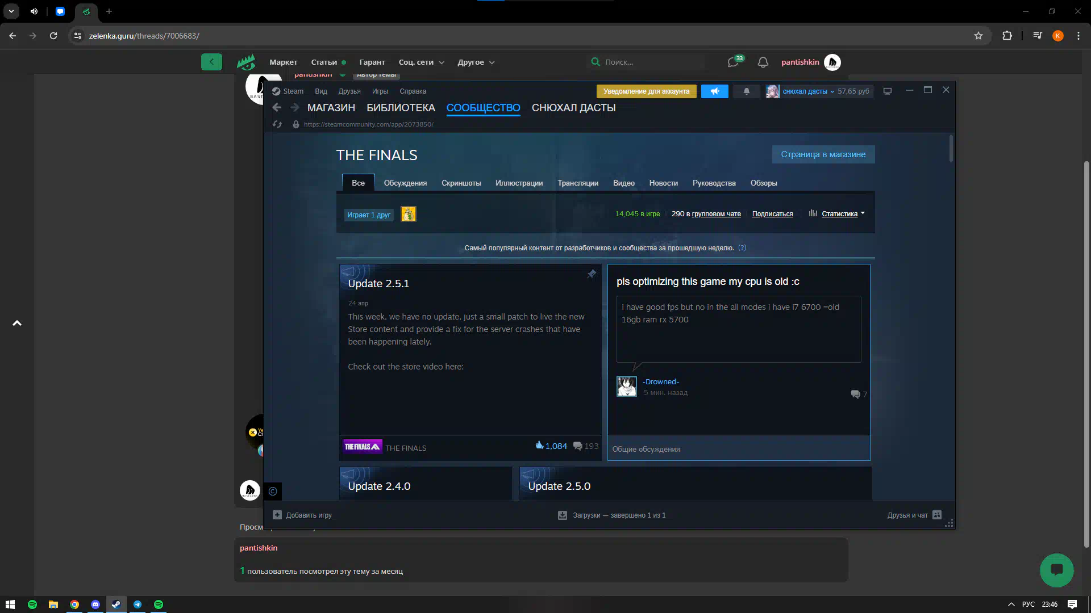Viewport: 1091px width, 613px height.
Task: Click Уведомление для аккаунта button
Action: tap(646, 91)
